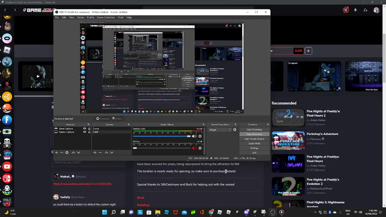Pop out the Scenes dock icon
The width and height of the screenshot is (386, 217).
pyautogui.click(x=129, y=124)
